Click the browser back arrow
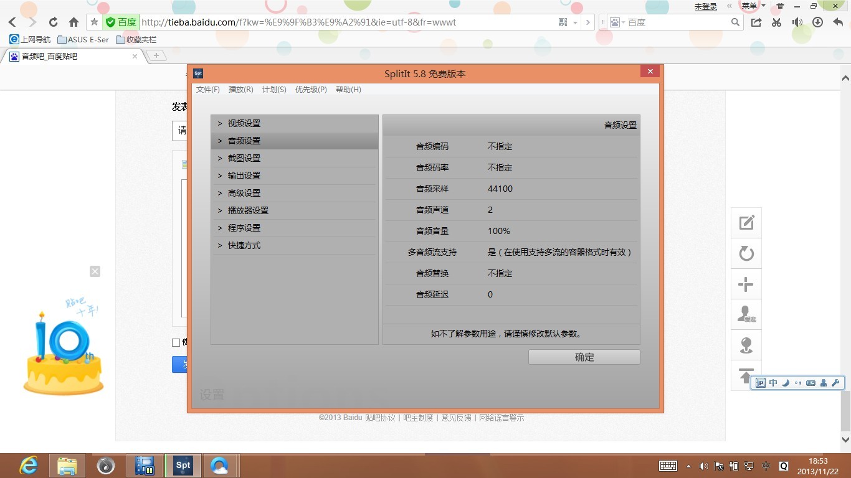The height and width of the screenshot is (478, 851). click(x=12, y=22)
